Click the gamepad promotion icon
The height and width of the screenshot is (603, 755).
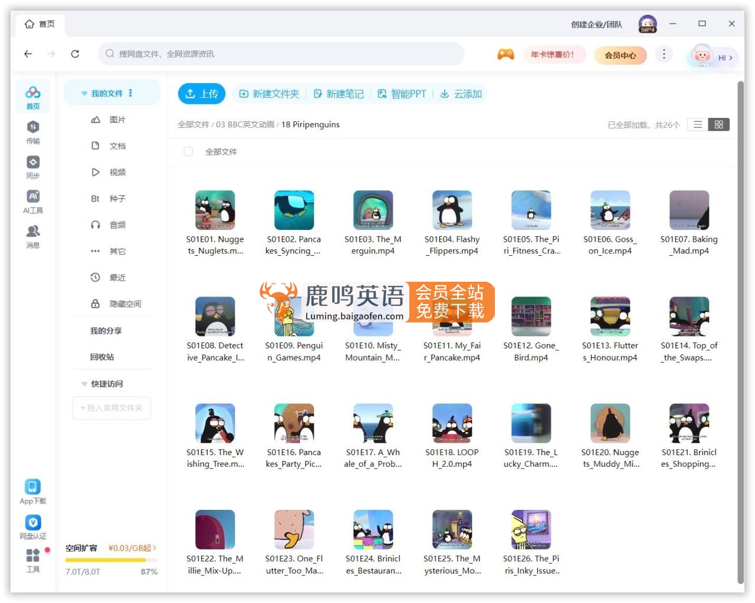(505, 54)
